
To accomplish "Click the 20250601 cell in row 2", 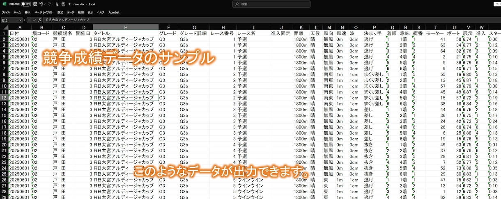I will (x=20, y=39).
